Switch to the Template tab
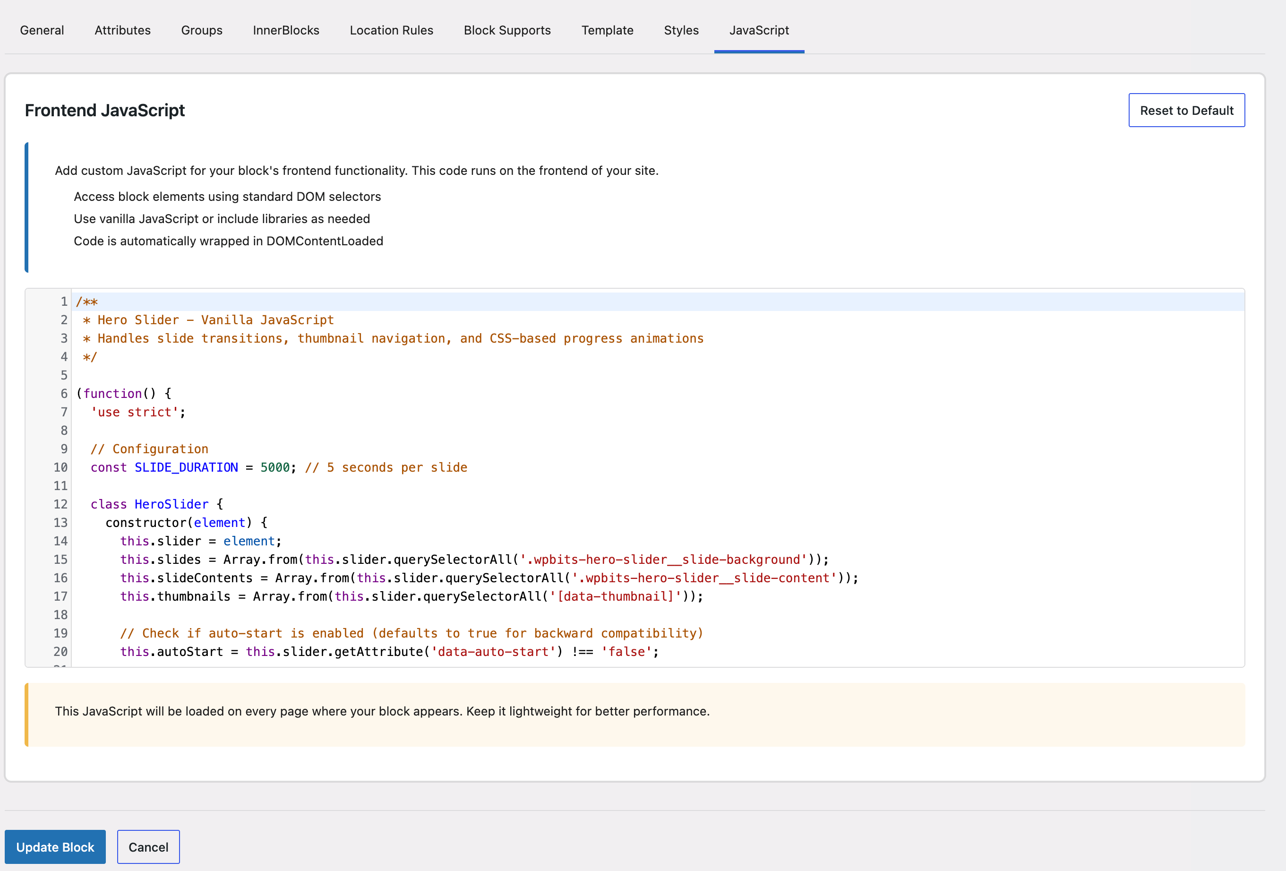 pos(607,30)
